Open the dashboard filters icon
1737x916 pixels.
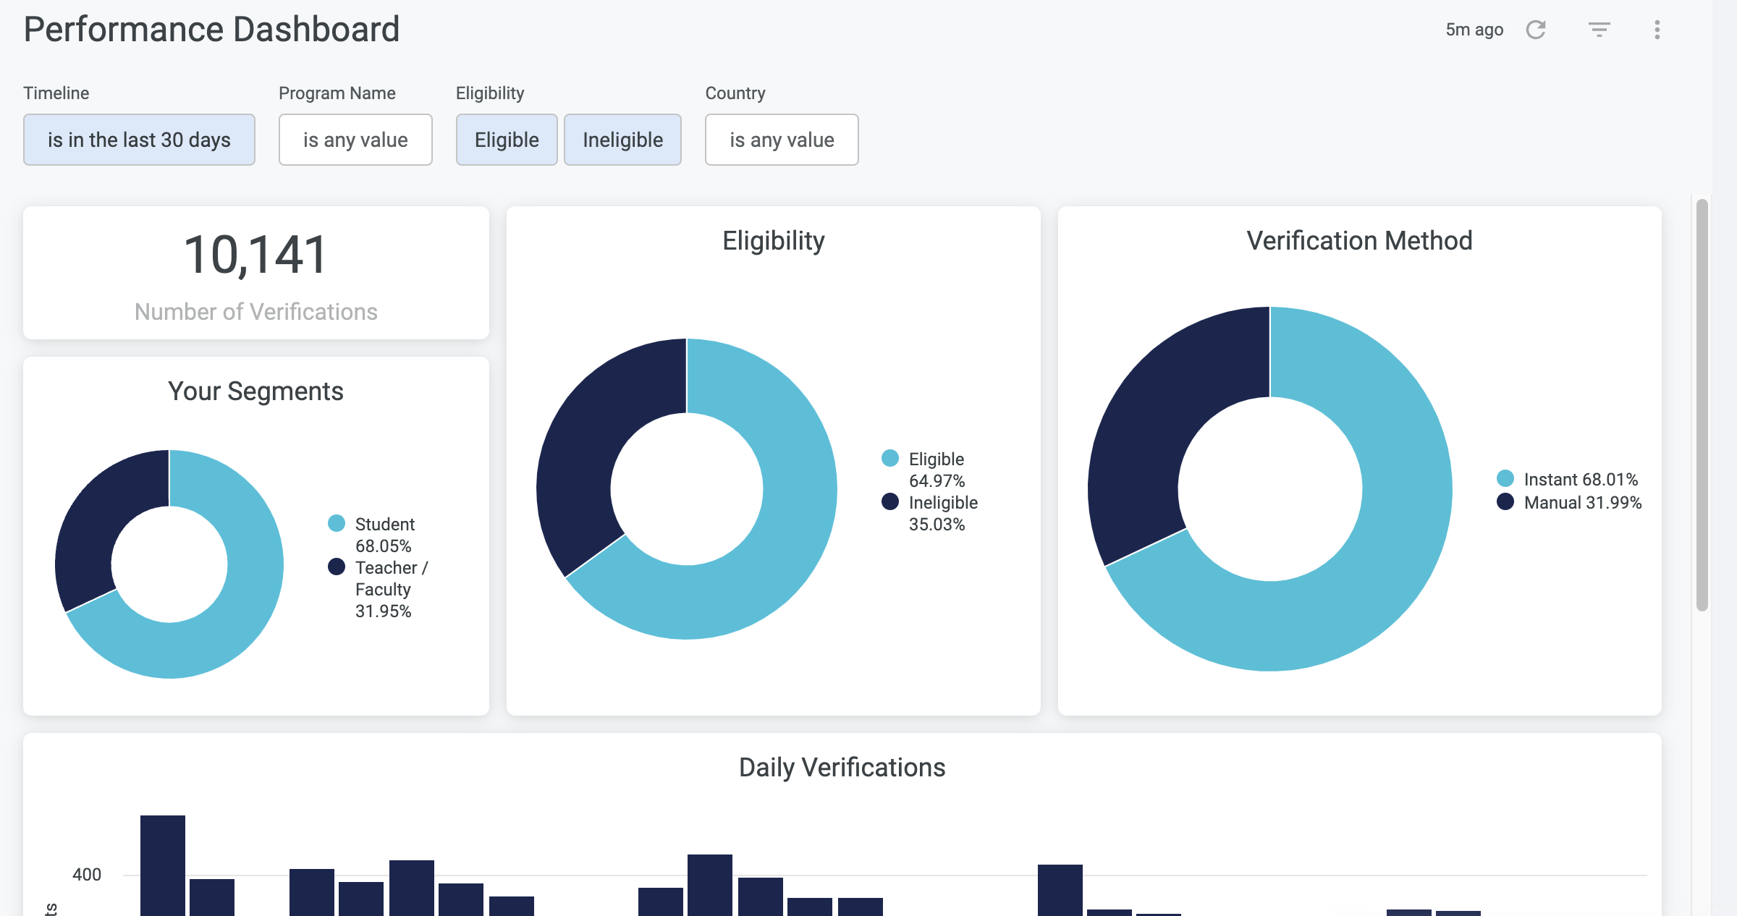pos(1599,30)
